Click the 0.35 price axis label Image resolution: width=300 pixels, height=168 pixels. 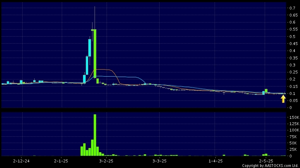click(x=294, y=58)
